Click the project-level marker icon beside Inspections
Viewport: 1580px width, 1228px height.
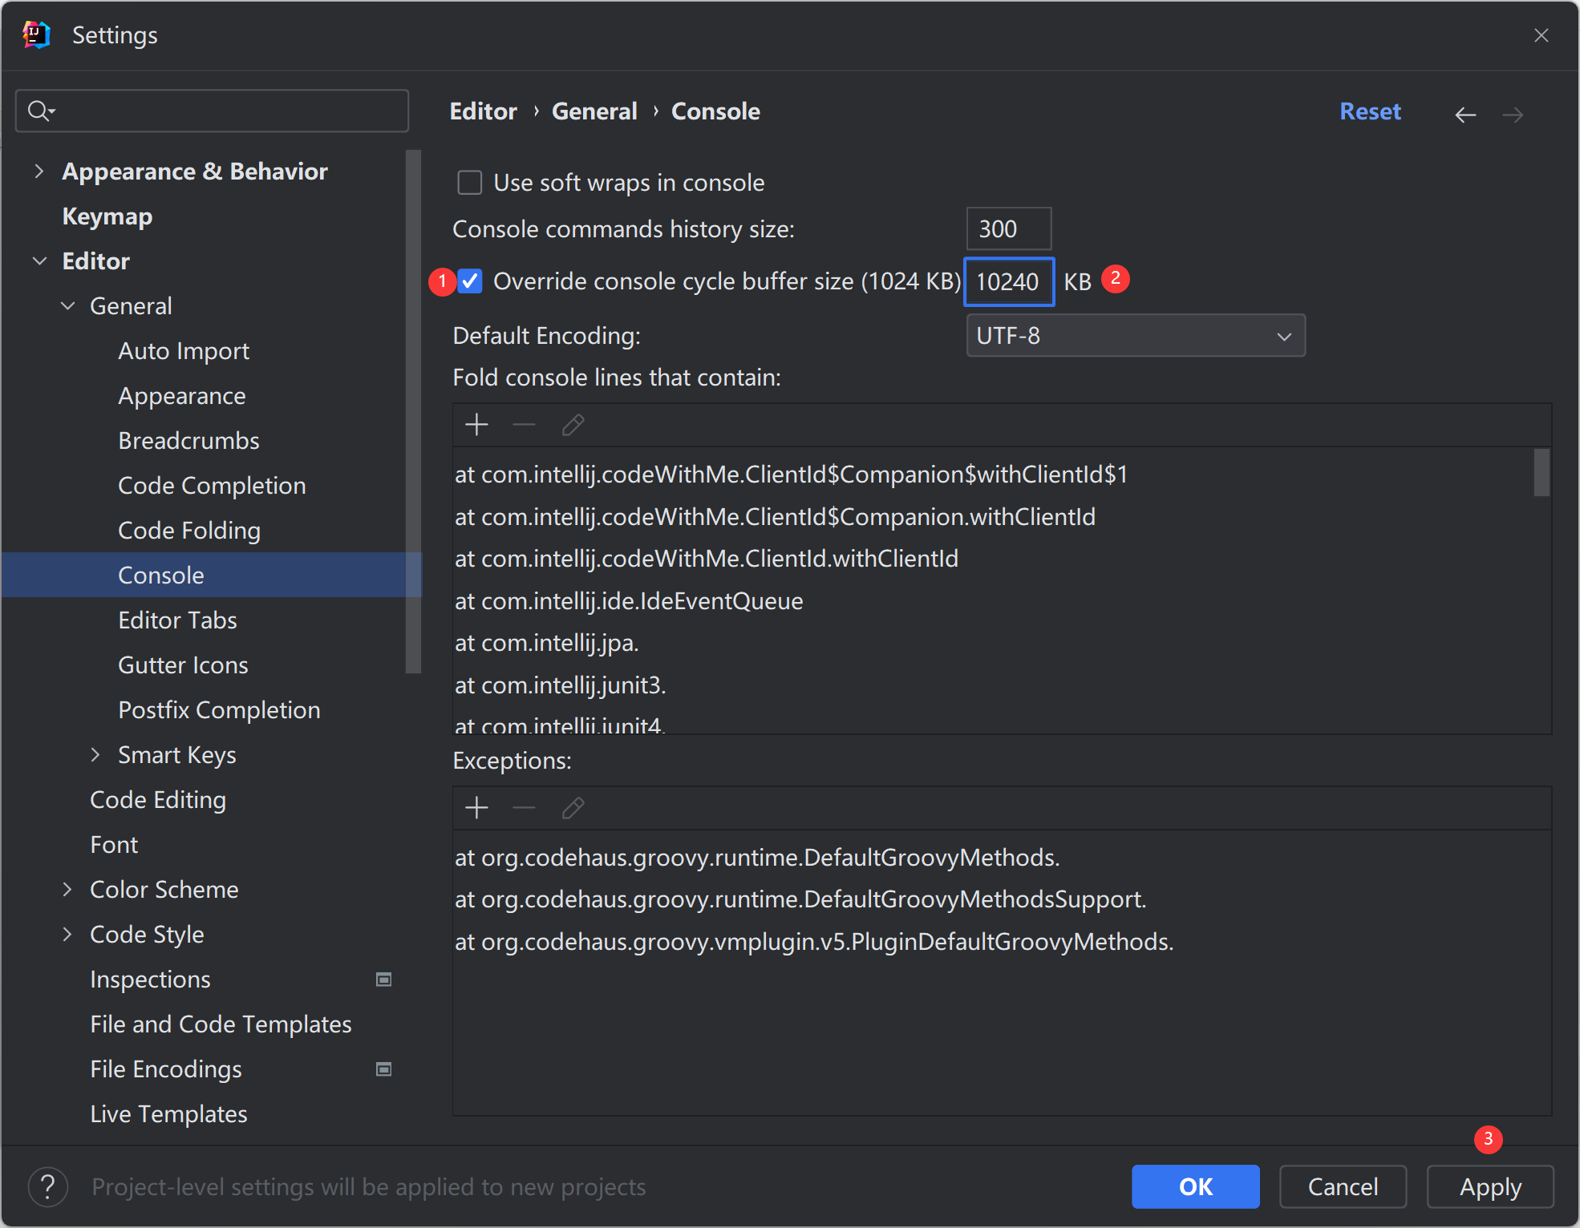pos(384,980)
